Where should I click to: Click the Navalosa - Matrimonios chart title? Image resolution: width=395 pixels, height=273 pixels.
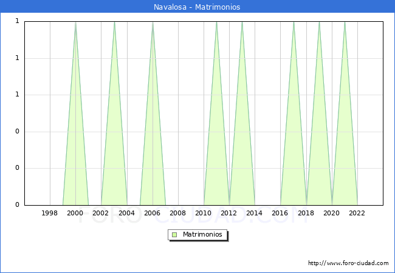(197, 7)
